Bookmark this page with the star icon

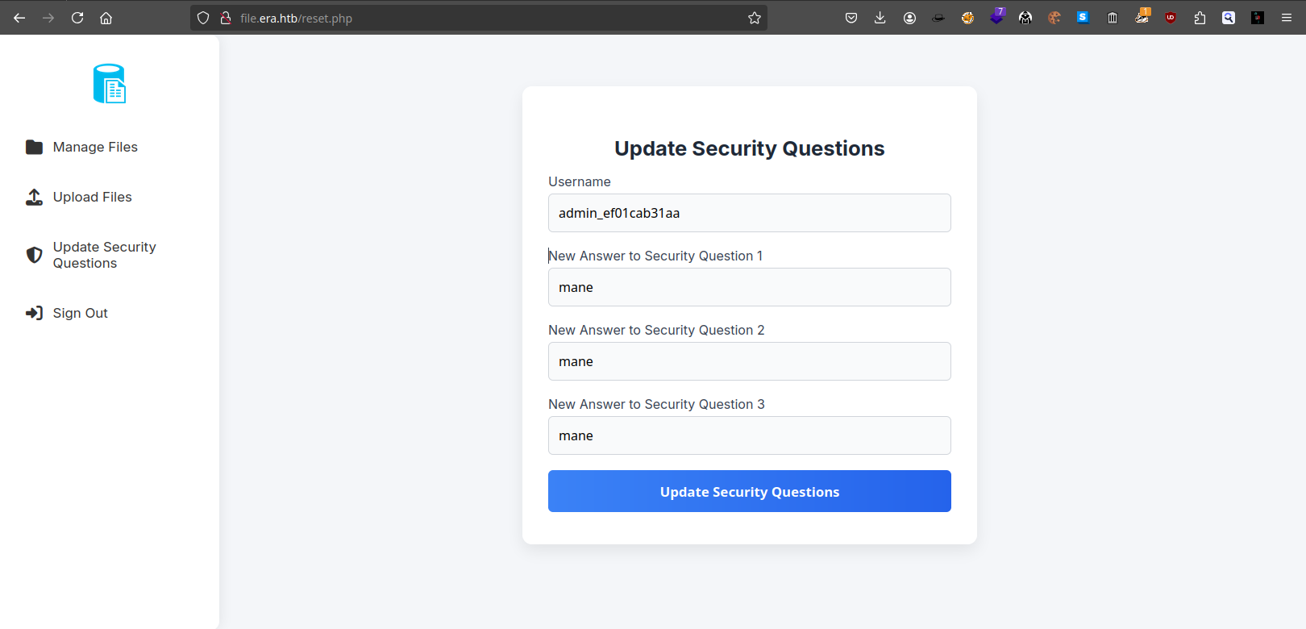point(755,18)
